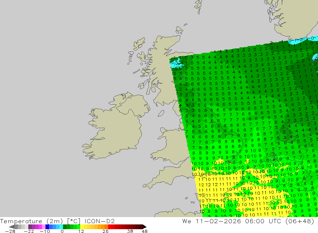Click the Isle of Man on the map
The height and width of the screenshot is (233, 318).
point(161,113)
